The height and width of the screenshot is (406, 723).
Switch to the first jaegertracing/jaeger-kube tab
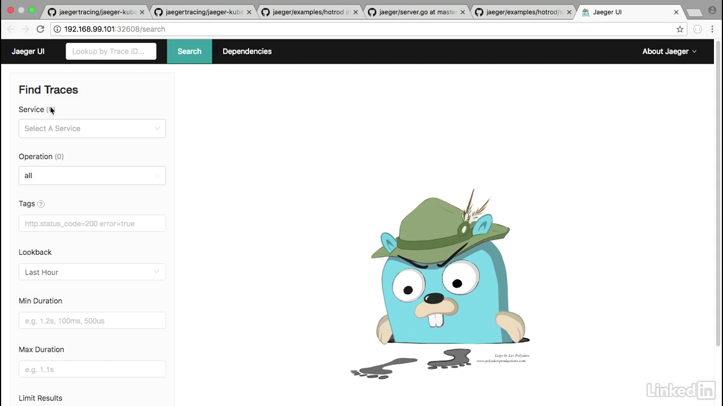(x=95, y=12)
